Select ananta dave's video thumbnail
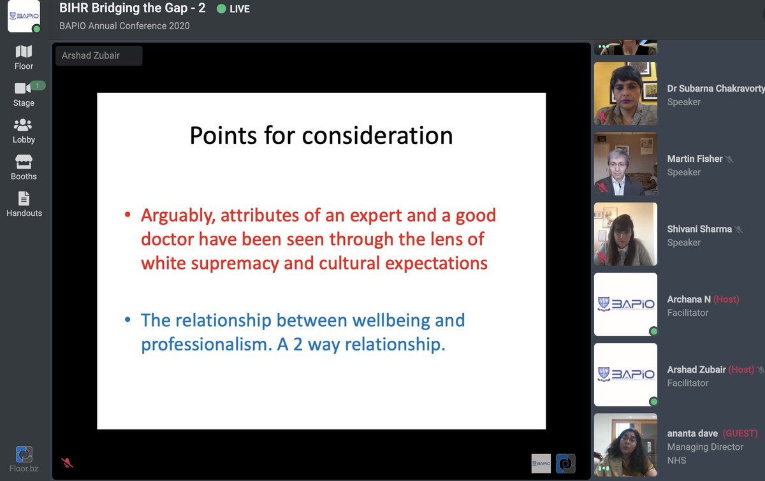Image resolution: width=765 pixels, height=481 pixels. click(x=625, y=445)
